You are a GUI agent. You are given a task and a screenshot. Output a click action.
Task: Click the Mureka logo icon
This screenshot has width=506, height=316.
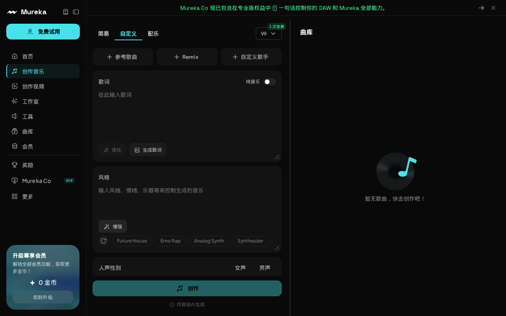12,12
